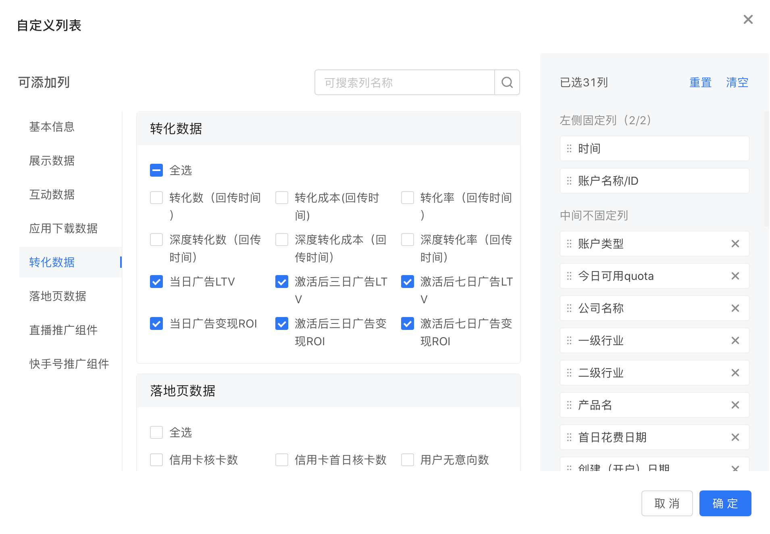Uncheck 激活后七日广告变现ROI checkbox
The width and height of the screenshot is (770, 534).
click(408, 323)
